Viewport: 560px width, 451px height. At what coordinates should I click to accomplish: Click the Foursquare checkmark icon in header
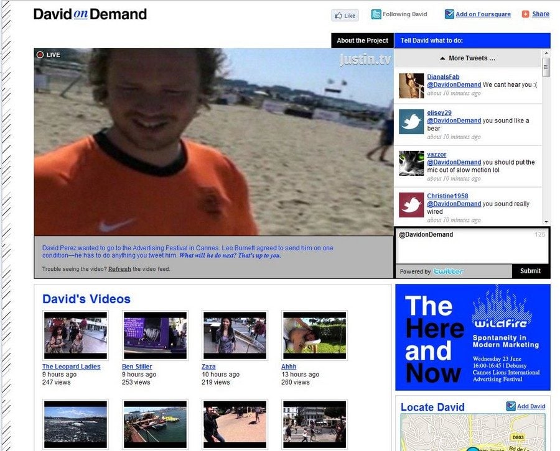click(449, 14)
